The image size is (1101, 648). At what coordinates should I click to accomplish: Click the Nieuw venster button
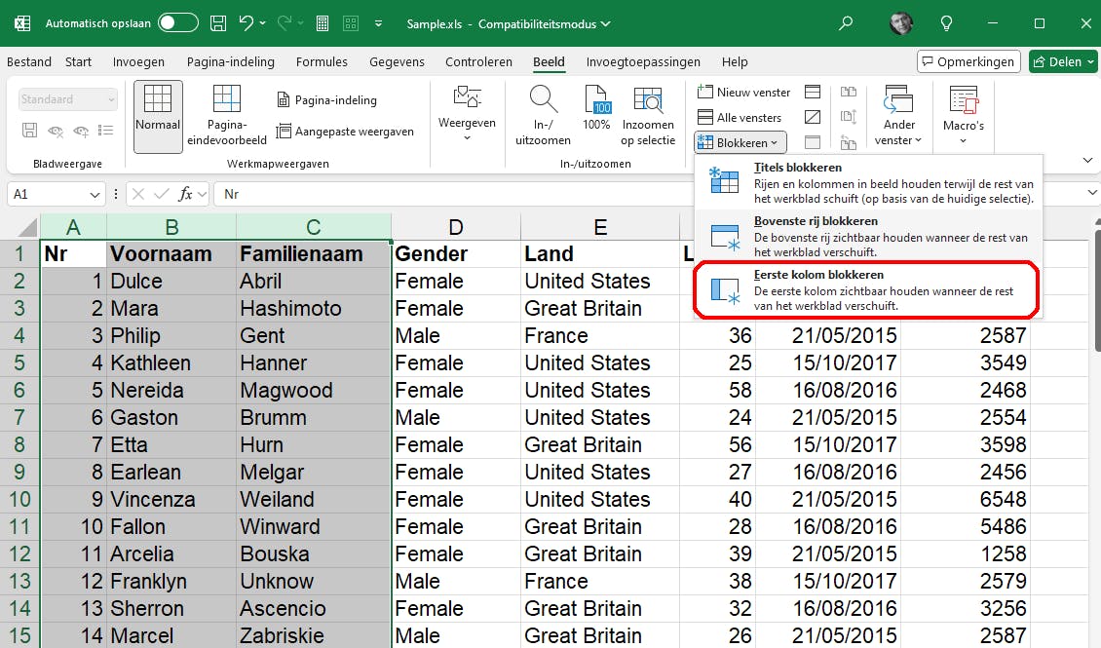pos(744,92)
